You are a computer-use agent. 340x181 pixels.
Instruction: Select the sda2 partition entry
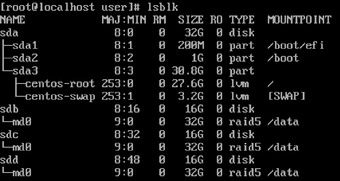(x=25, y=58)
